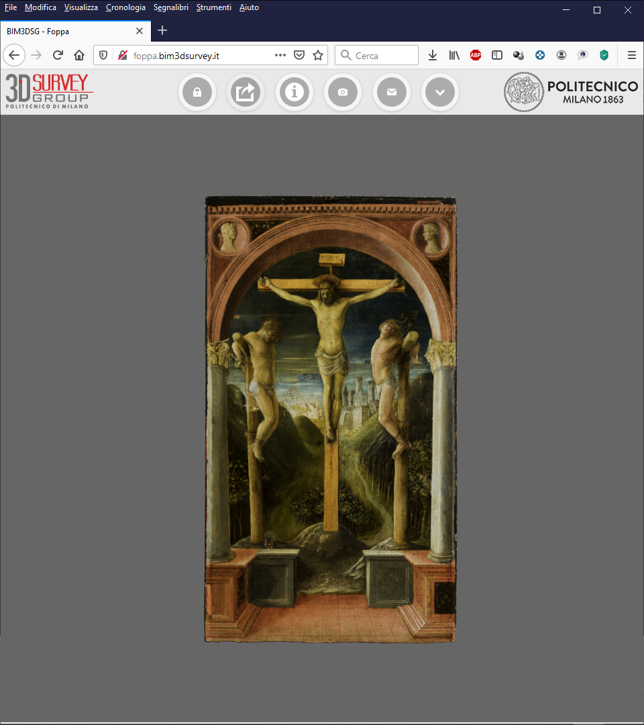Click the 3D Survey Group logo
Viewport: 644px width, 725px height.
50,91
